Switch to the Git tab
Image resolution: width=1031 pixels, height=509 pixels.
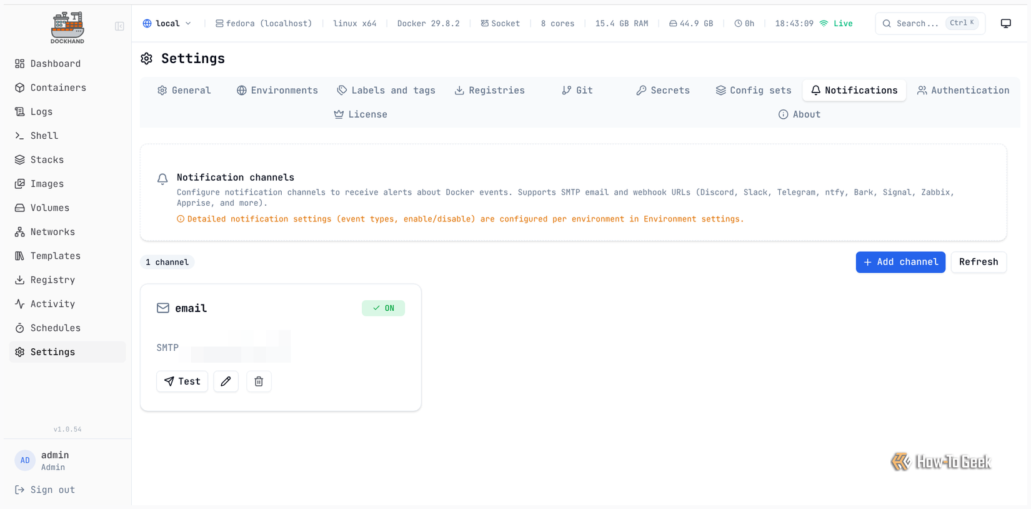577,91
